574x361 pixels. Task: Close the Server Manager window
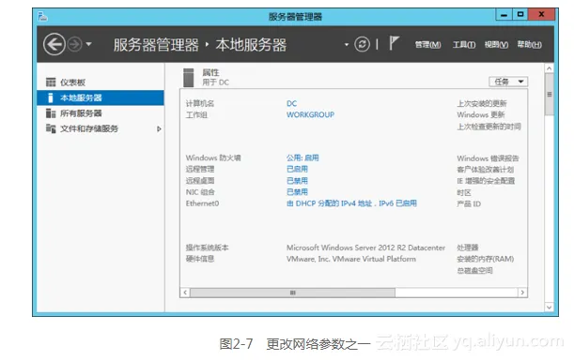coord(541,15)
